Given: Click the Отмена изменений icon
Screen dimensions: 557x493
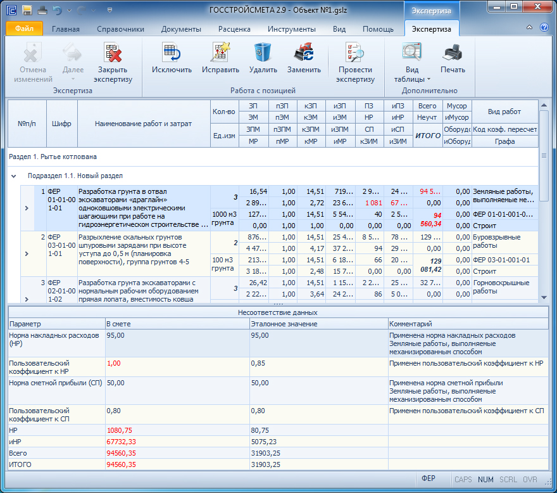Looking at the screenshot, I should (x=33, y=53).
